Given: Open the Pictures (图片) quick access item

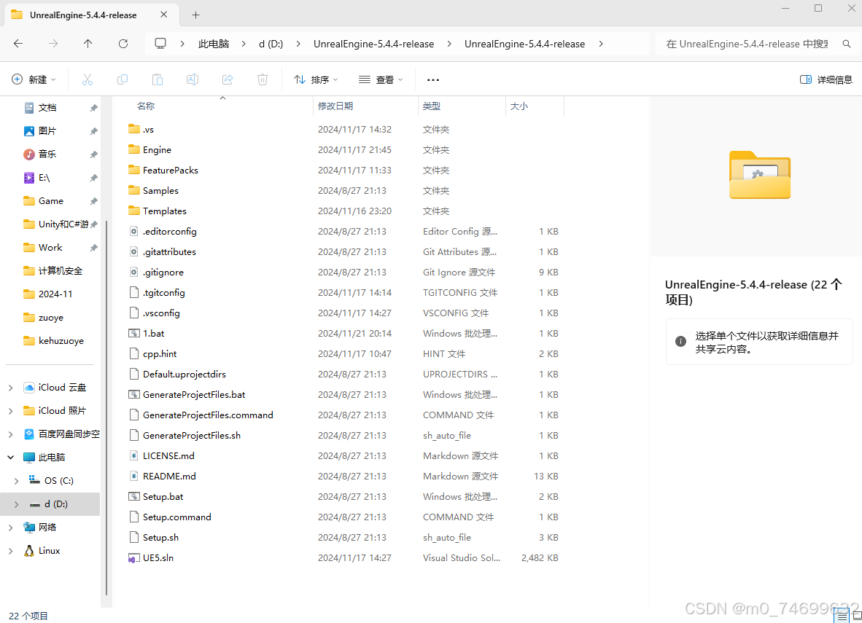Looking at the screenshot, I should tap(47, 130).
